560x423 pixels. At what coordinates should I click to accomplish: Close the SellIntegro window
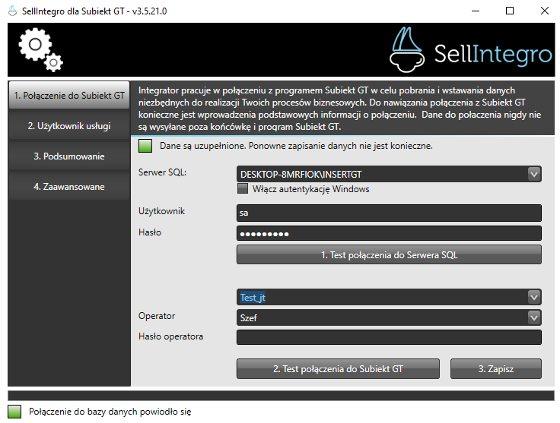(x=544, y=11)
